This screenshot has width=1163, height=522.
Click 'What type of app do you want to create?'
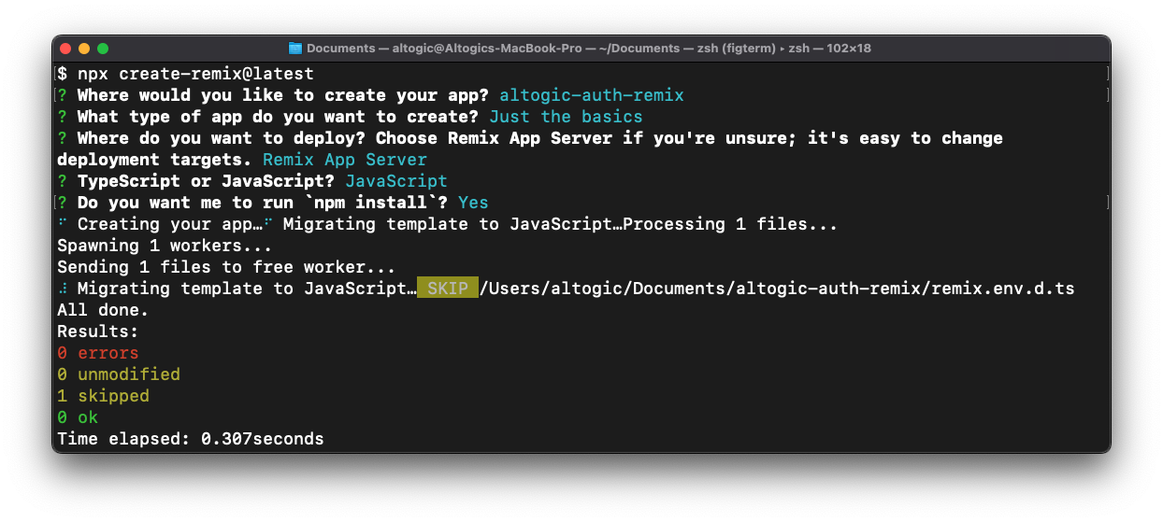279,117
